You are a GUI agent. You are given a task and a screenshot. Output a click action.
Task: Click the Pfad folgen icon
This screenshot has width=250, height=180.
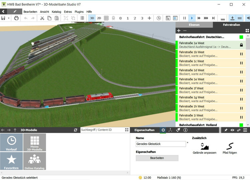pos(229,146)
